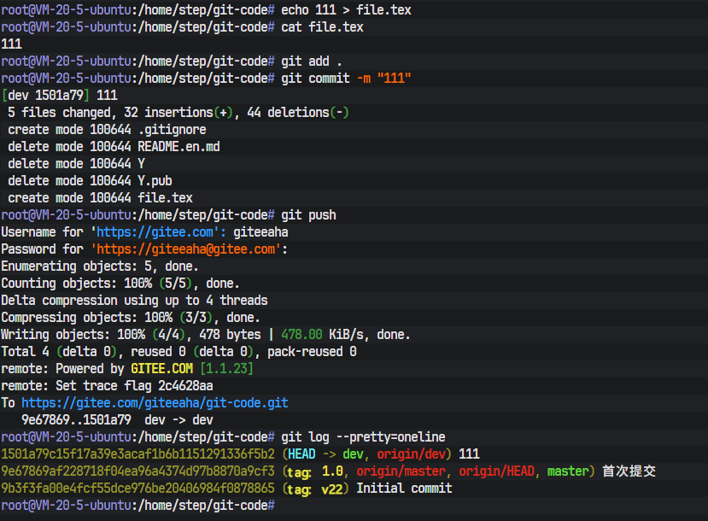
Task: Open the https://gitee.com/giteeaha/git-code.git link
Action: click(155, 402)
